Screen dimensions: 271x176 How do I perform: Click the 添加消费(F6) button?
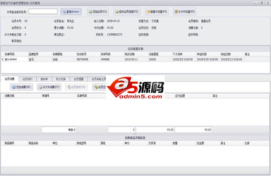coord(21,87)
